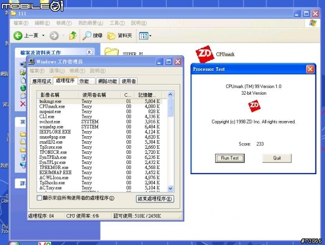325x245 pixels.
Task: Toggle the Folders pane button
Action: 120,36
